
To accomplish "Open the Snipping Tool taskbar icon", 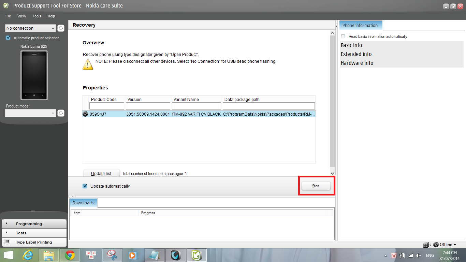I will [x=112, y=255].
